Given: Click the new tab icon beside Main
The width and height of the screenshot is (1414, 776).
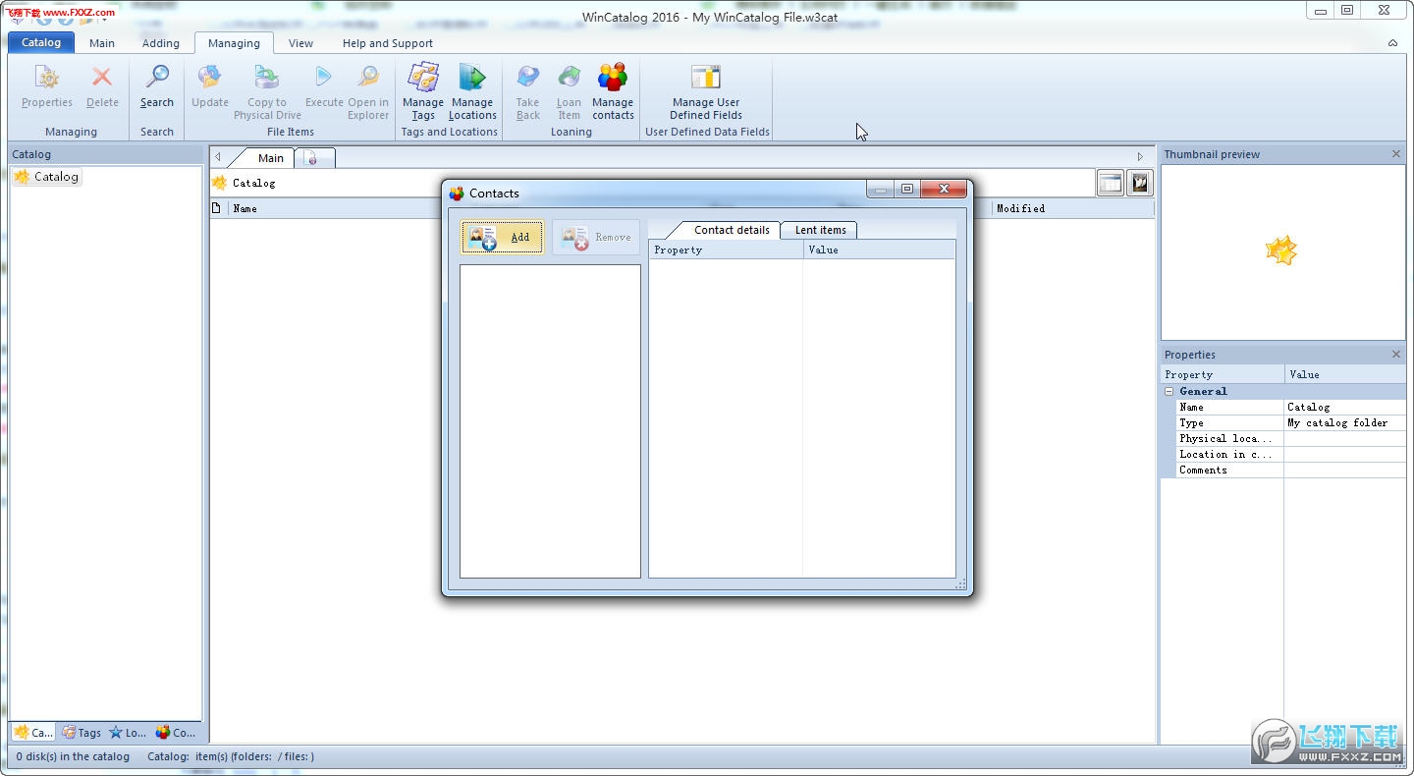Looking at the screenshot, I should [x=312, y=157].
